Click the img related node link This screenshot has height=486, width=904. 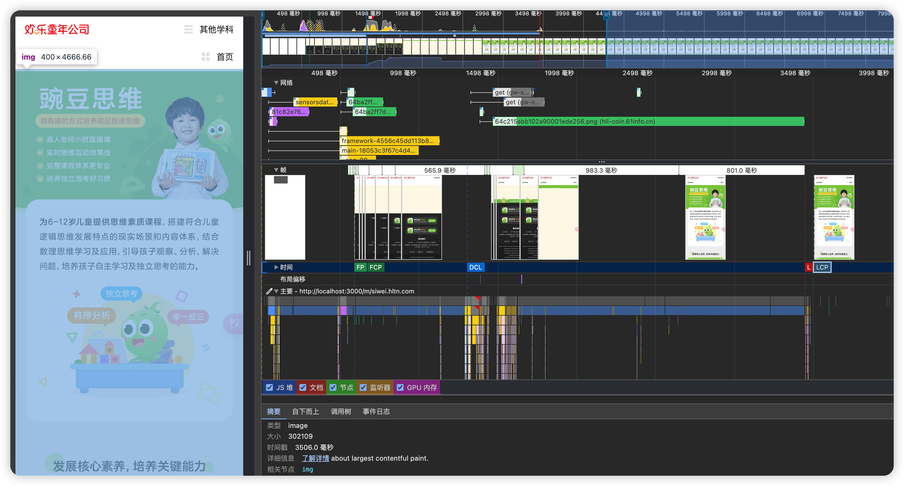coord(307,469)
